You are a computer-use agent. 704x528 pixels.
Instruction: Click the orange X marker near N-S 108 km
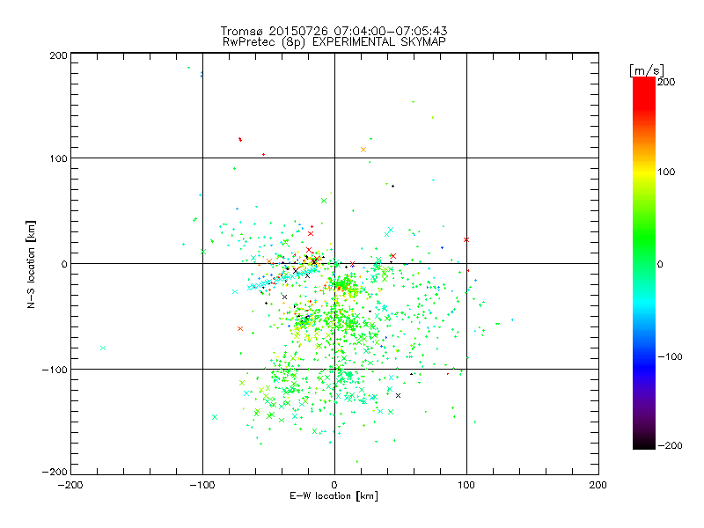(x=363, y=150)
